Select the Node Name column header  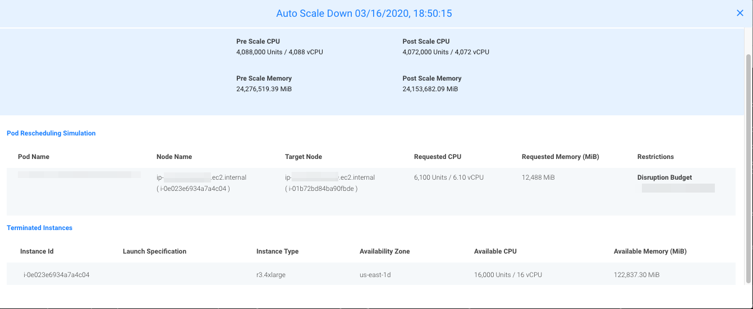(174, 157)
